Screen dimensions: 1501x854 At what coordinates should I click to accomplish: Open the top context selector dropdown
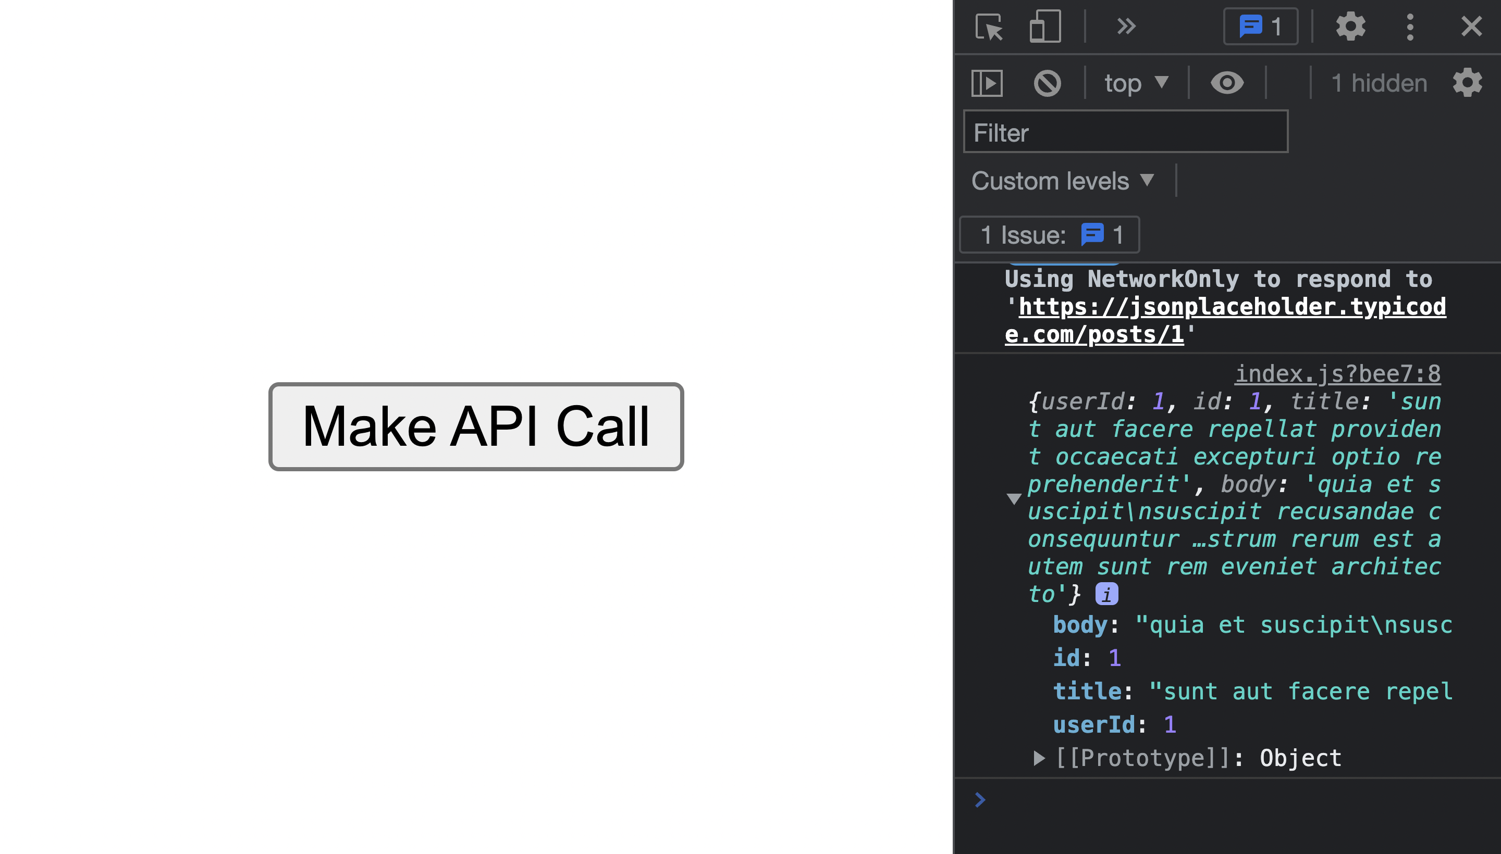pyautogui.click(x=1136, y=83)
